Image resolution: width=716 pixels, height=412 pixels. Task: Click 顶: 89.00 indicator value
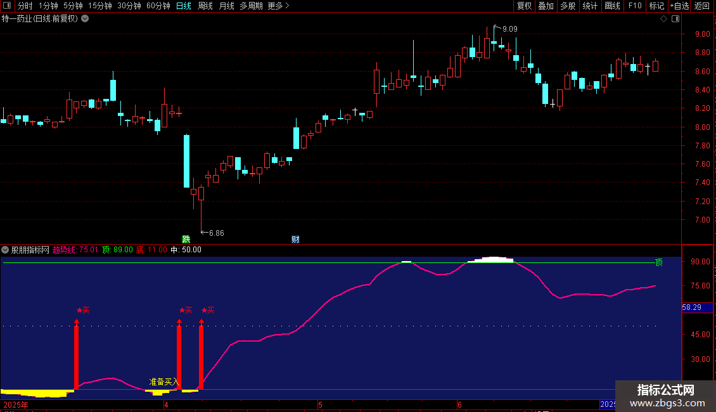click(117, 250)
